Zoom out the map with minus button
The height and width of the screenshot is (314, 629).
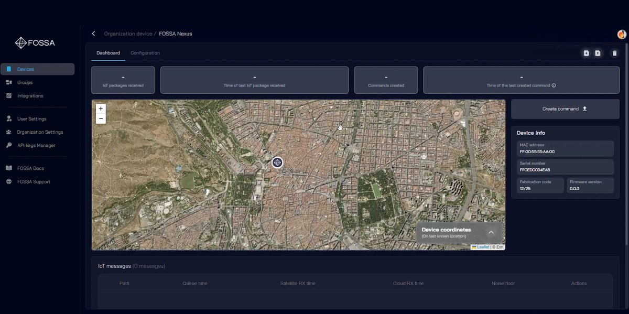[x=101, y=119]
